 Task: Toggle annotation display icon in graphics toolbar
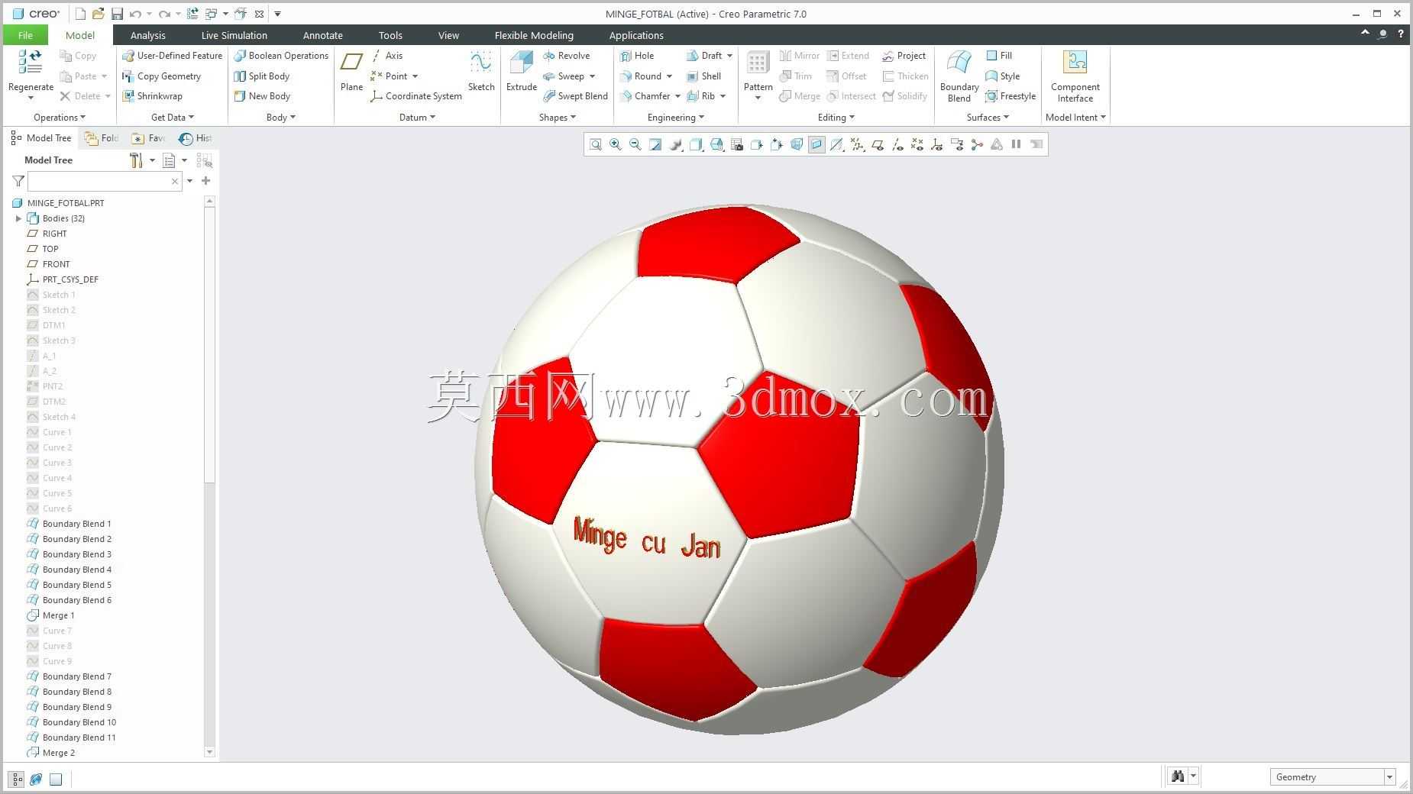(x=957, y=144)
